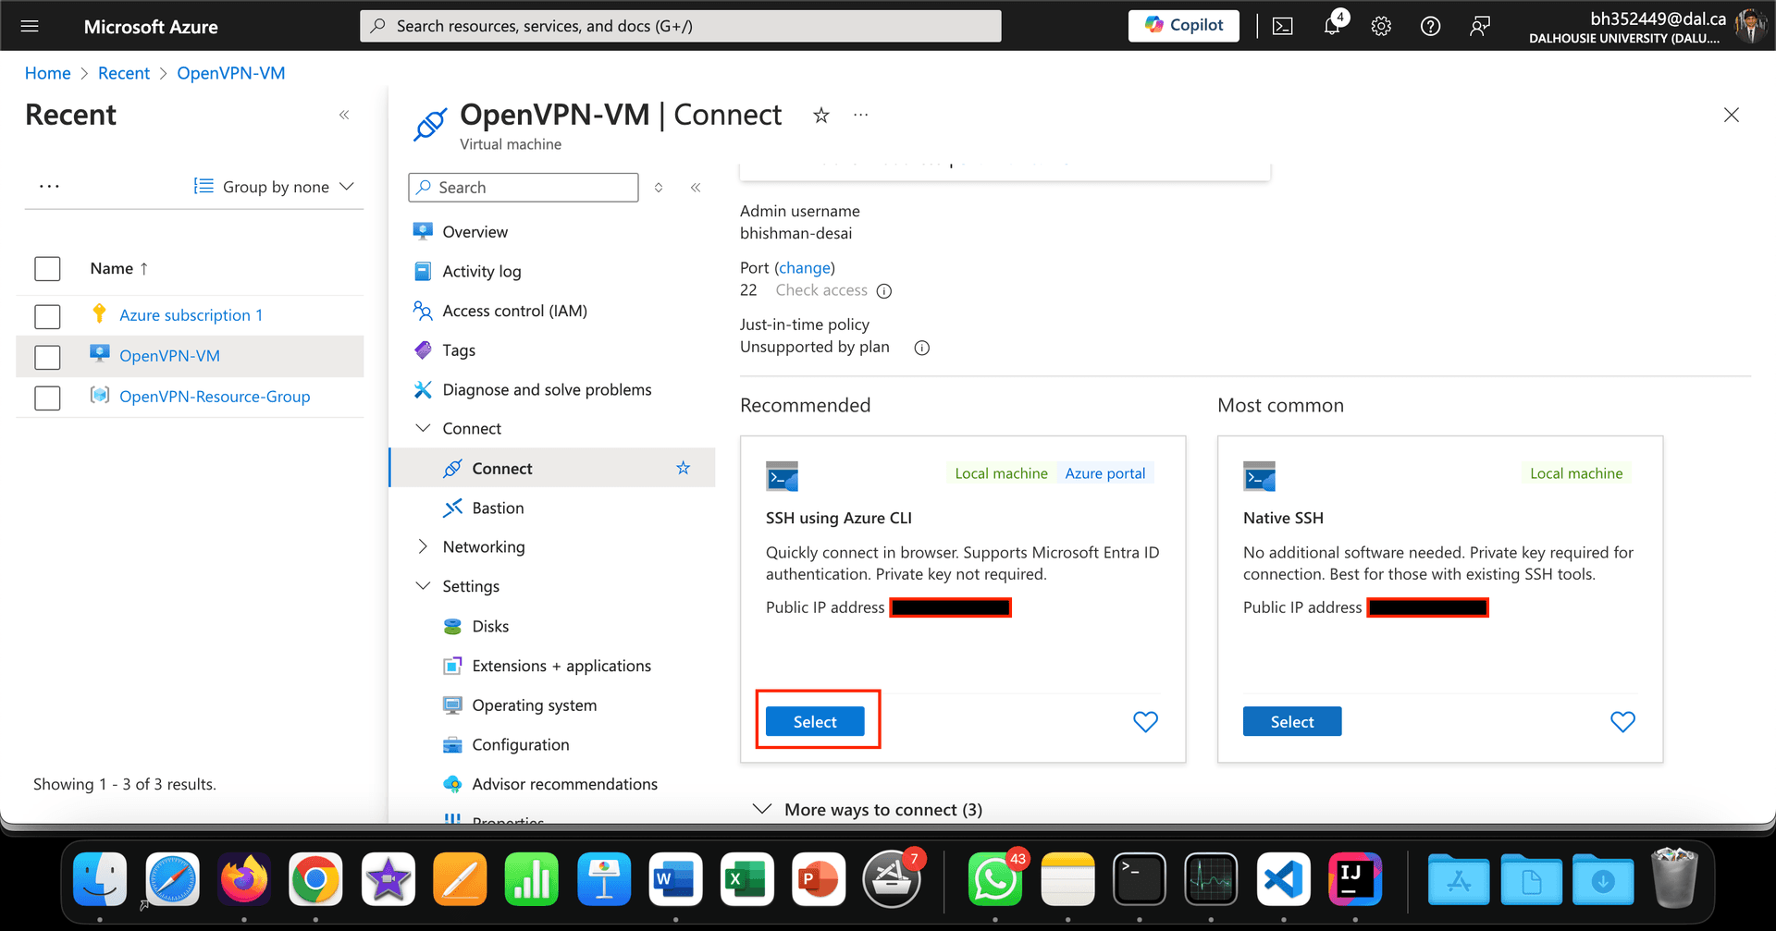Select the OpenVPN-Resource-Group checkbox
1776x931 pixels.
pyautogui.click(x=47, y=398)
